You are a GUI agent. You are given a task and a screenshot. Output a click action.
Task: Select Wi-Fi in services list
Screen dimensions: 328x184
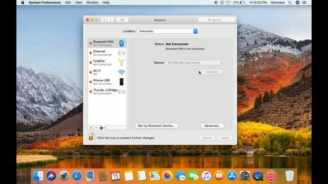107,72
